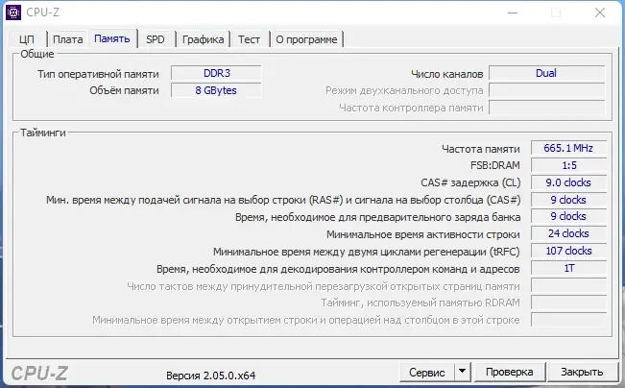Click the Частота памяти label
625x388 pixels.
tap(481, 149)
